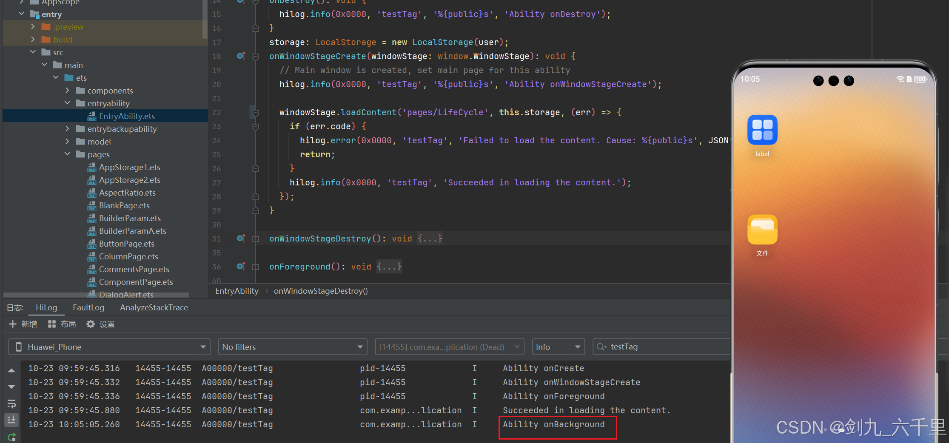Screen dimensions: 949x443
Task: Click onWindowStageDestroy() in the breadcrumb bar
Action: (321, 291)
